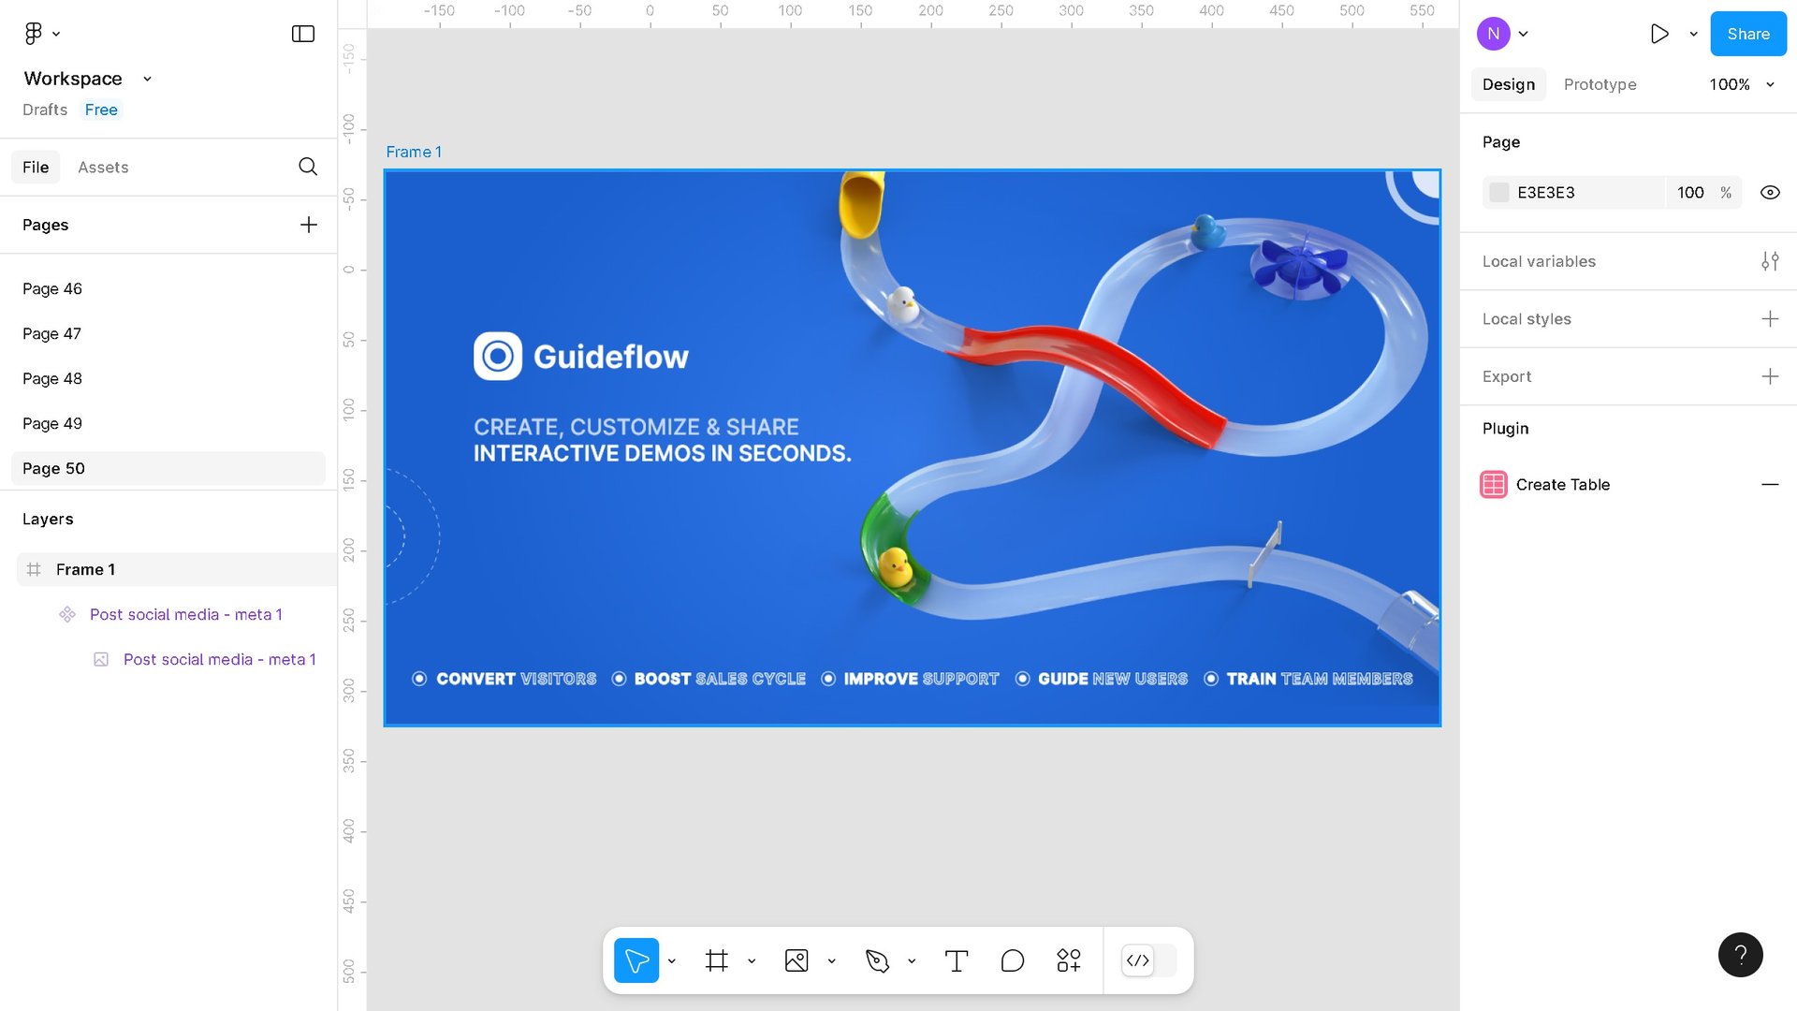
Task: Remove the Create Table plugin with minus
Action: (x=1769, y=485)
